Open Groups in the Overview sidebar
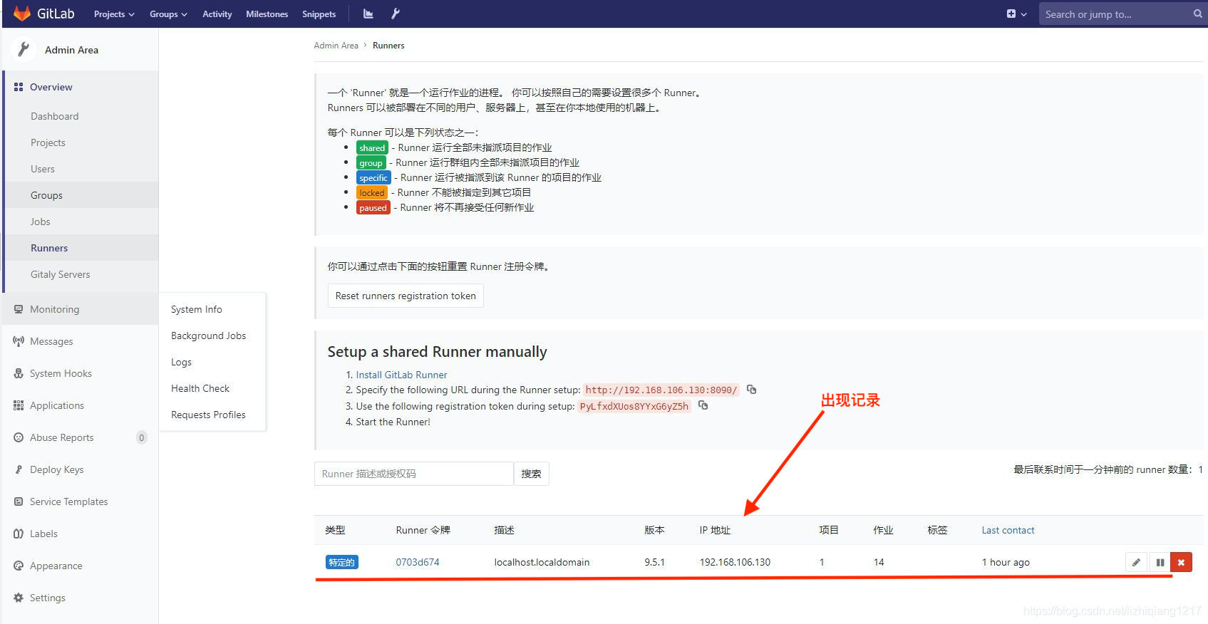Viewport: 1208px width, 624px height. click(x=46, y=195)
